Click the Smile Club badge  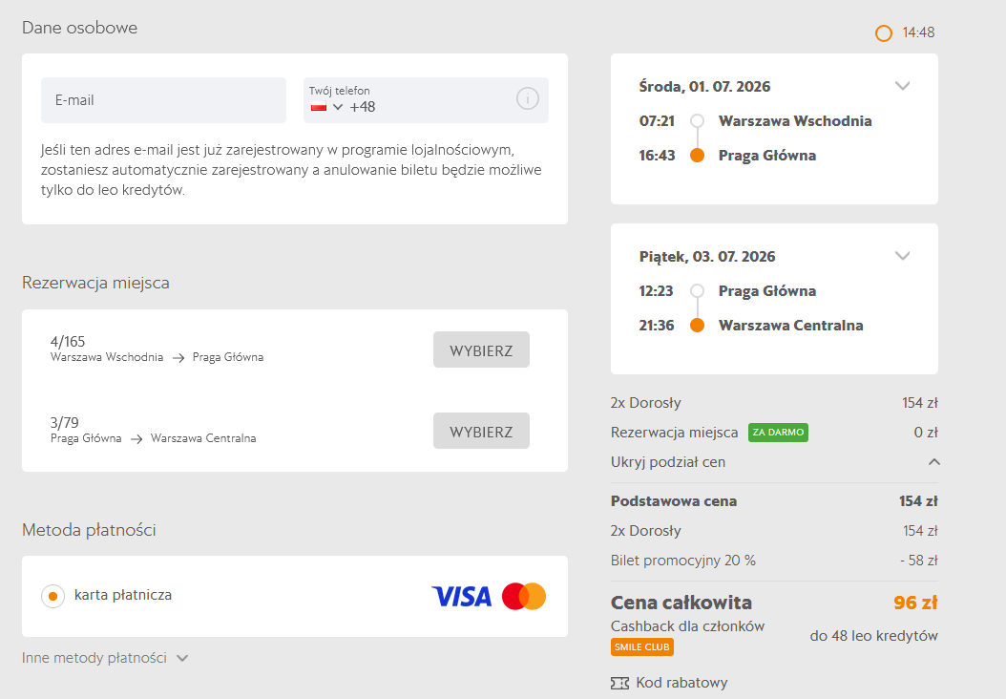tap(642, 647)
